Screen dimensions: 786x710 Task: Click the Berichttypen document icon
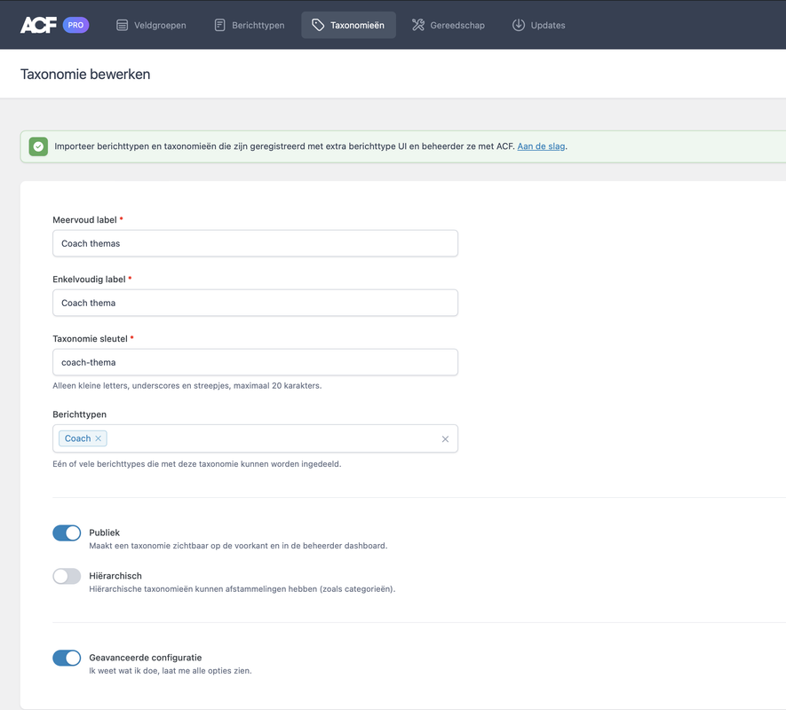(219, 25)
